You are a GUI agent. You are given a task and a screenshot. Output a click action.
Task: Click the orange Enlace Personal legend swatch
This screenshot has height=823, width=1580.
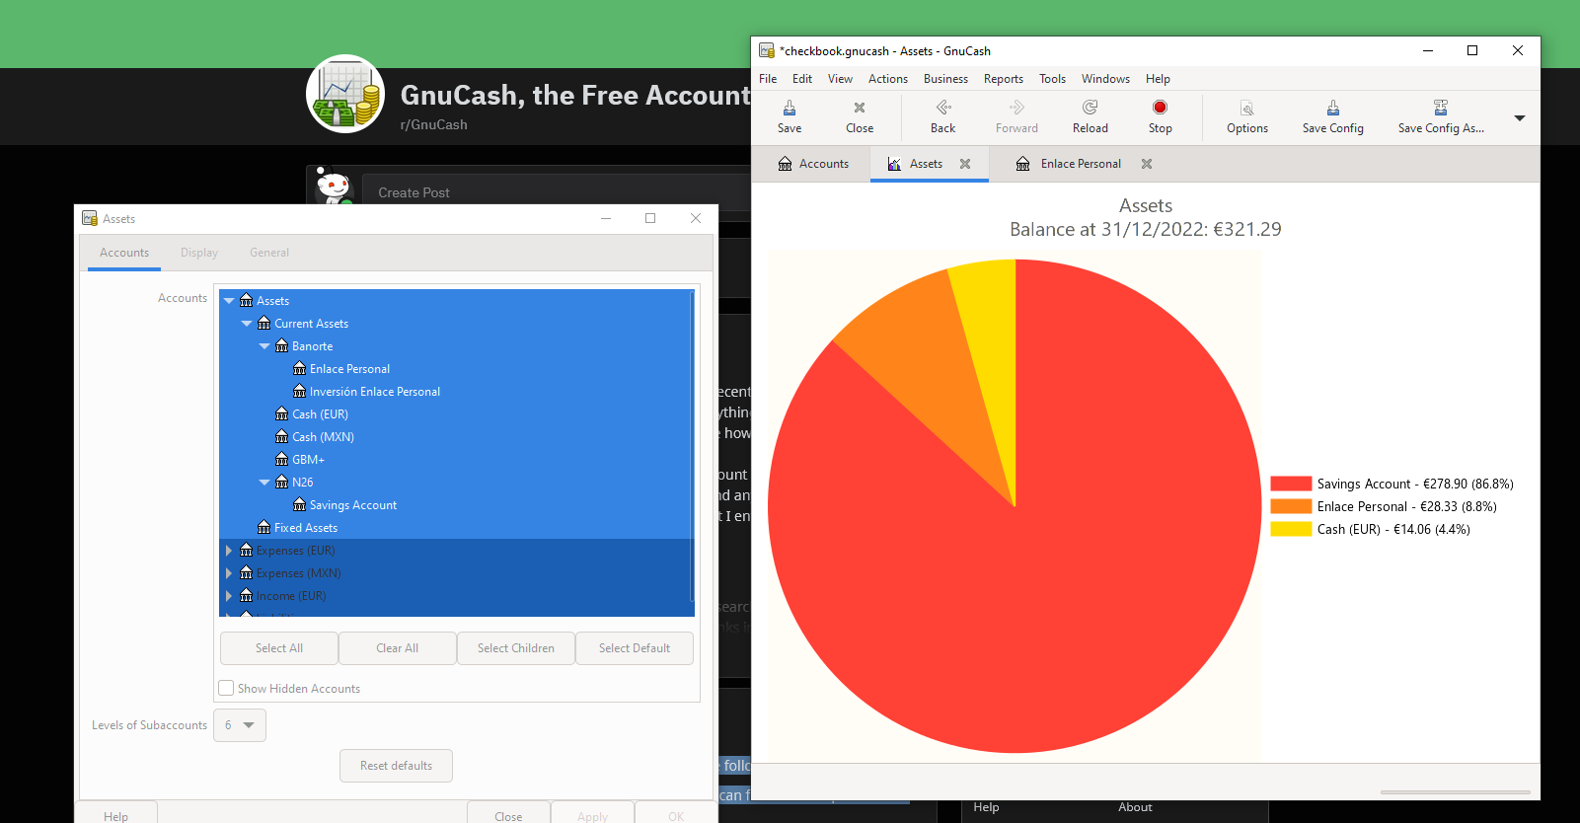[x=1291, y=506]
